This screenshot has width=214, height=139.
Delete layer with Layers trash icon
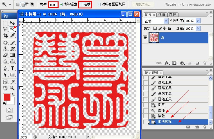[205, 63]
